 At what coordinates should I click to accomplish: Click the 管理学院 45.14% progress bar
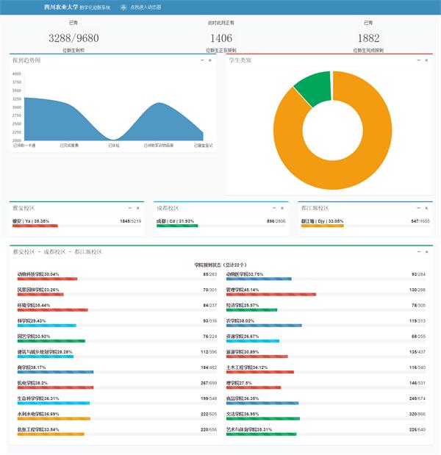271,295
